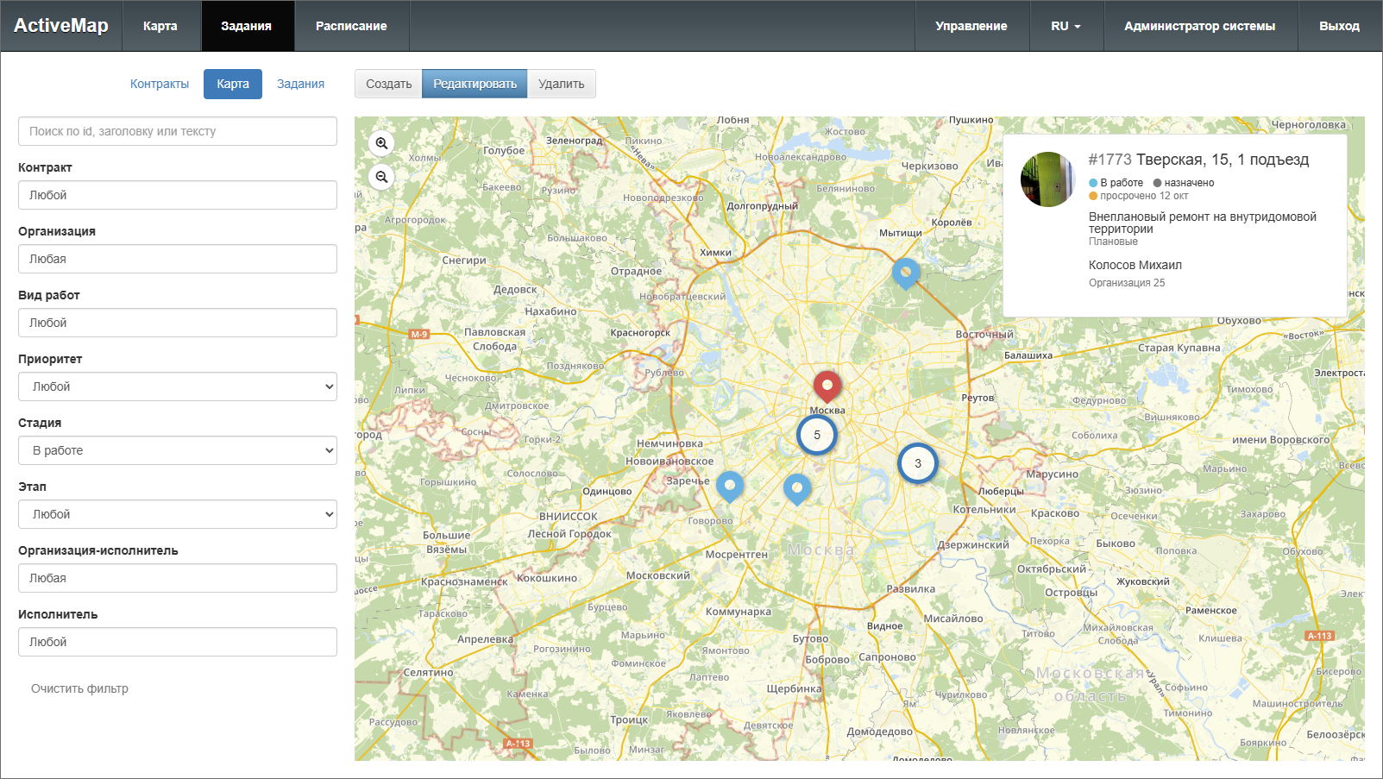Click the blue pin near Мытищи
The height and width of the screenshot is (779, 1383).
point(905,272)
